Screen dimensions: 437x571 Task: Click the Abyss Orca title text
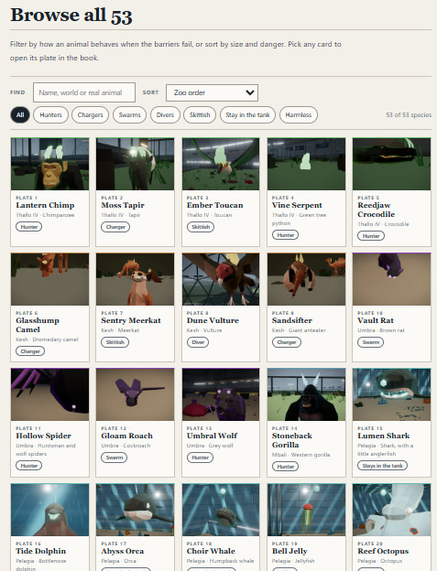point(123,552)
